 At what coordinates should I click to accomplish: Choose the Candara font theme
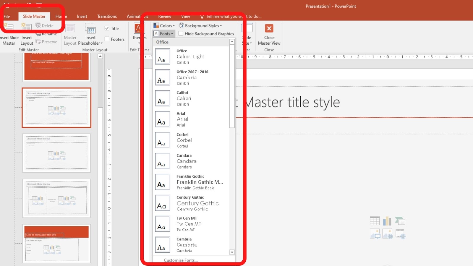[x=192, y=161]
